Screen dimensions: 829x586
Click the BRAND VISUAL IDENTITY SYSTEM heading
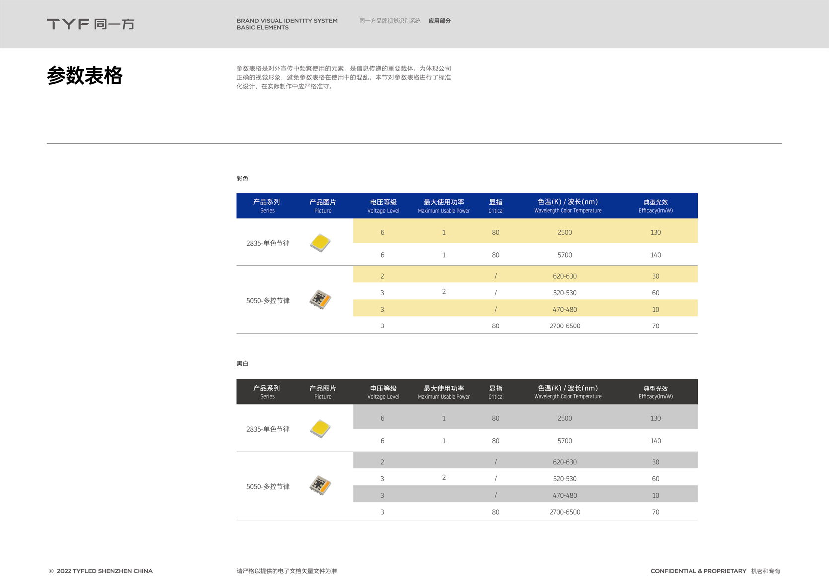pyautogui.click(x=286, y=21)
